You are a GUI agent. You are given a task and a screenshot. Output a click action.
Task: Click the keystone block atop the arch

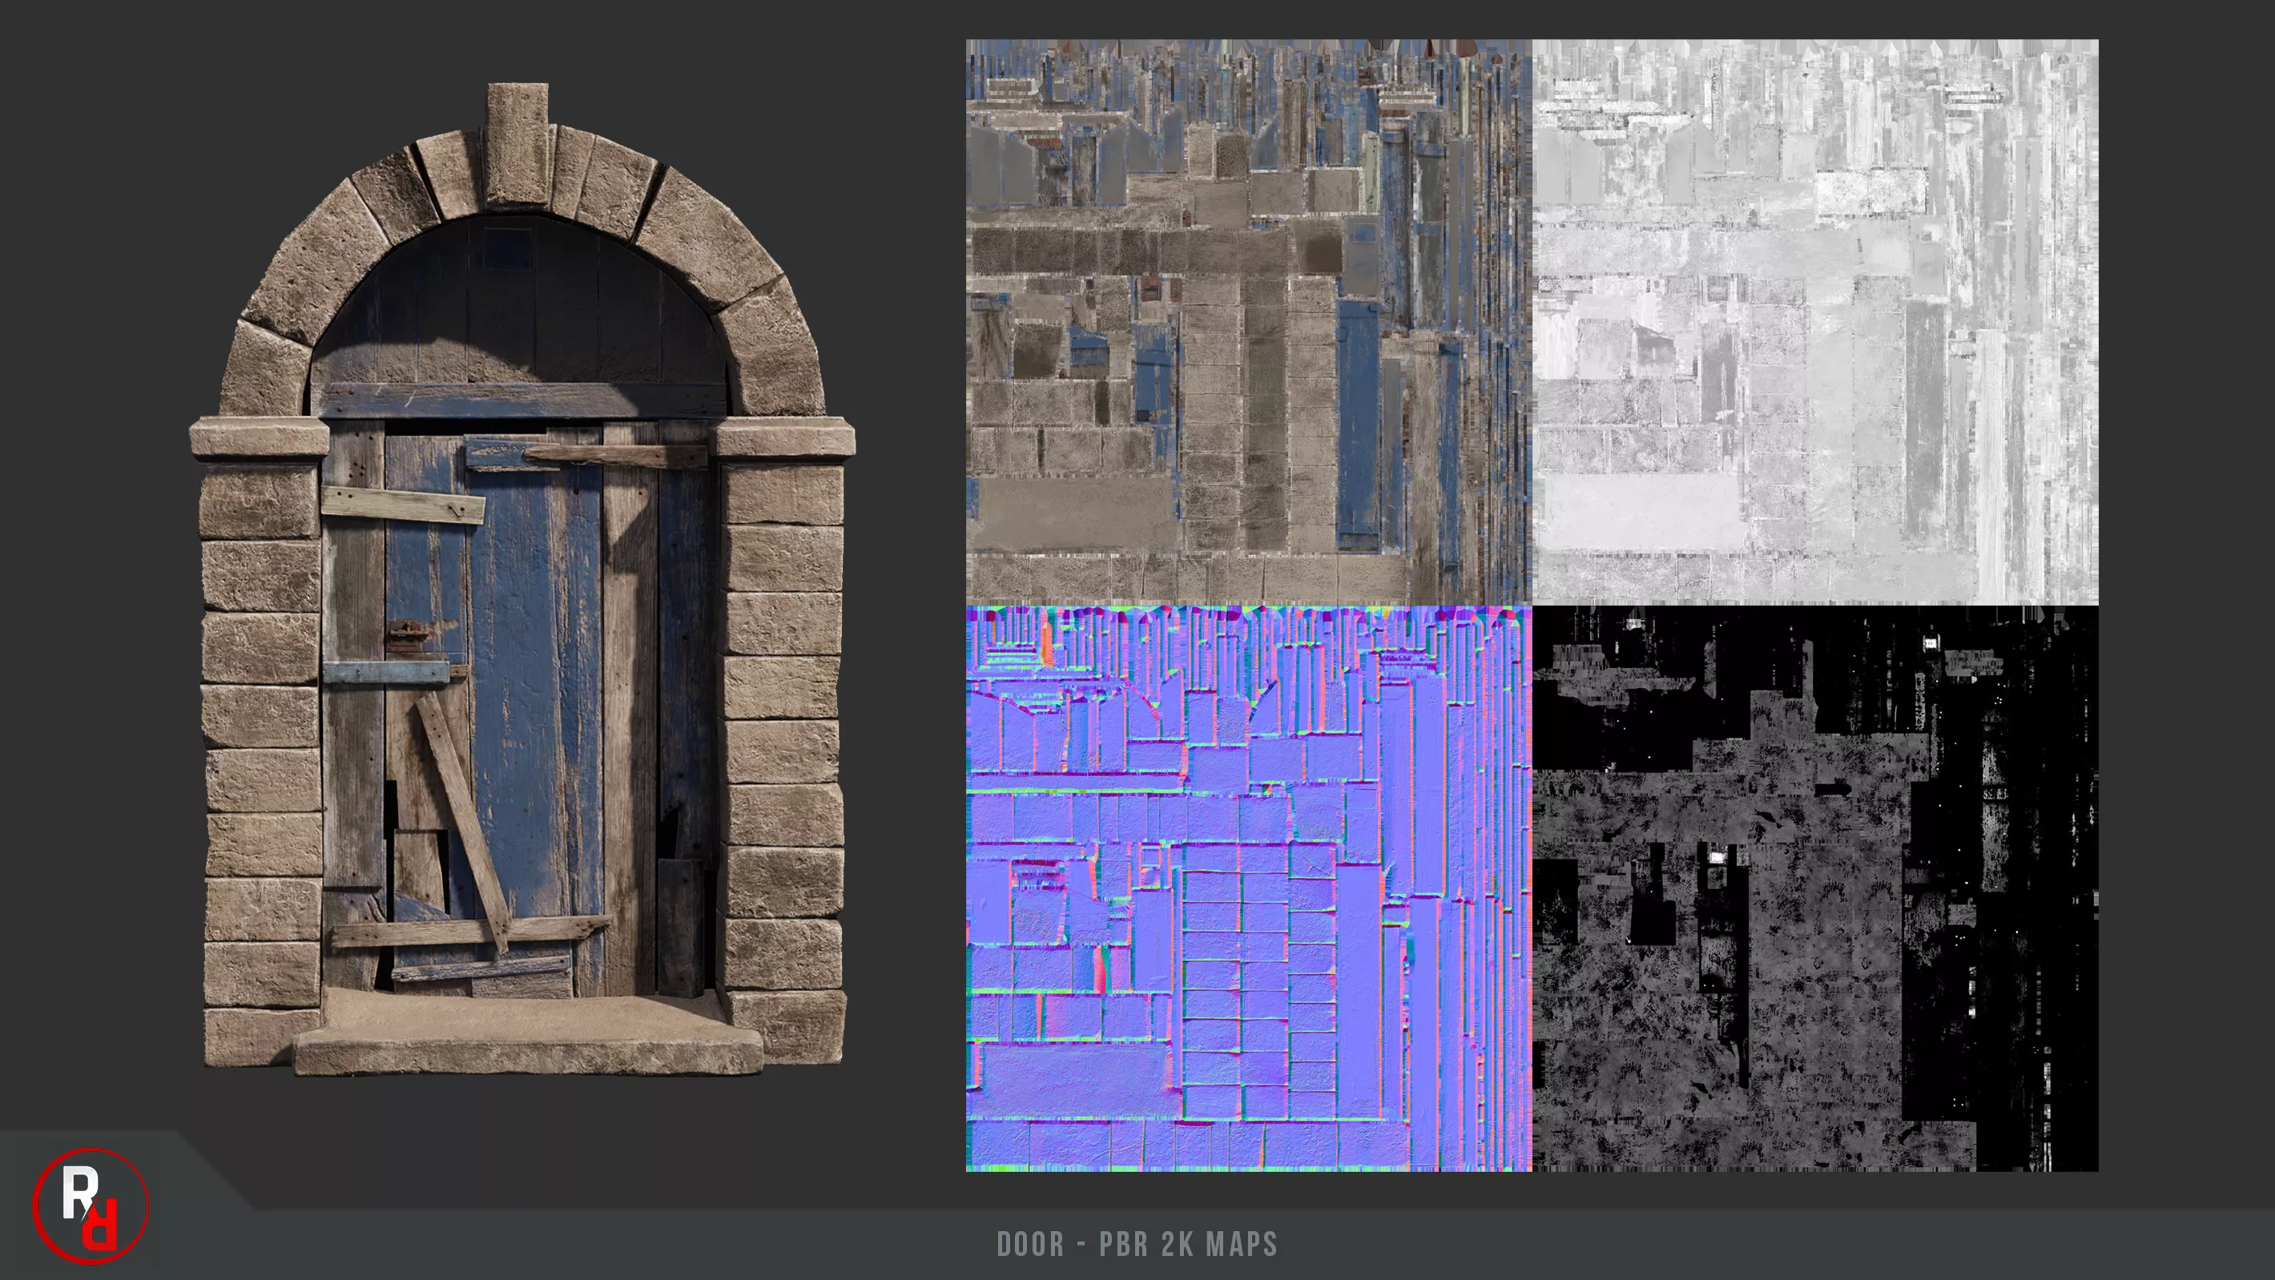point(517,144)
